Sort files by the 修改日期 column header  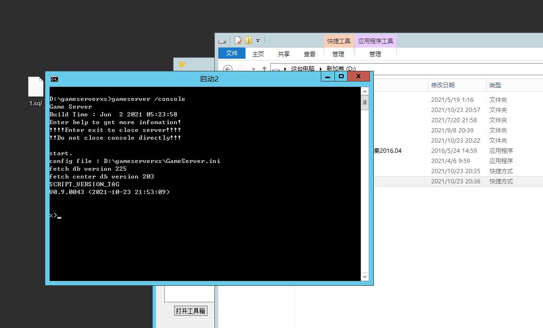click(x=442, y=85)
